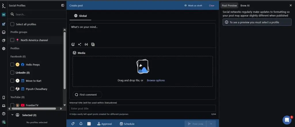This screenshot has width=295, height=127.
Task: Focus the Search profiles field
Action: click(37, 14)
